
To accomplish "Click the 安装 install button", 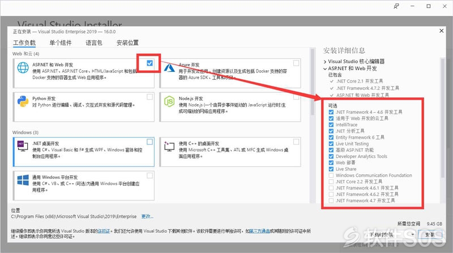I will coord(430,234).
